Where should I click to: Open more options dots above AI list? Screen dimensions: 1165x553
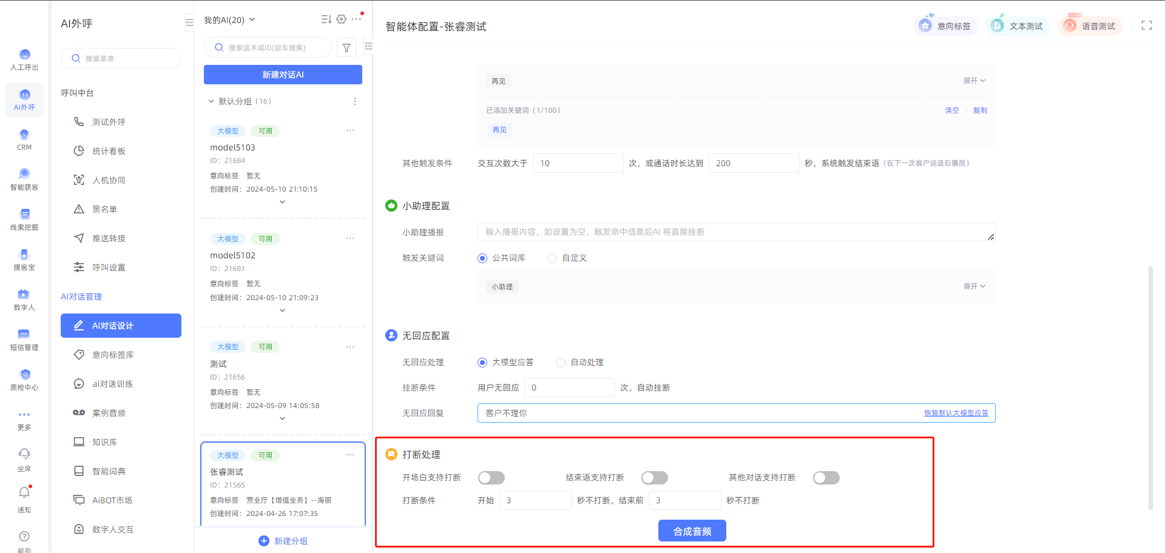tap(356, 19)
